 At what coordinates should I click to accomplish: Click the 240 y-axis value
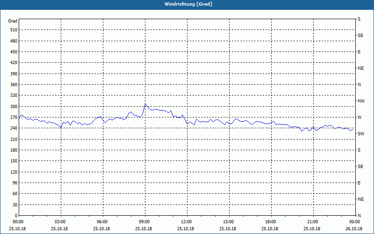pyautogui.click(x=14, y=128)
